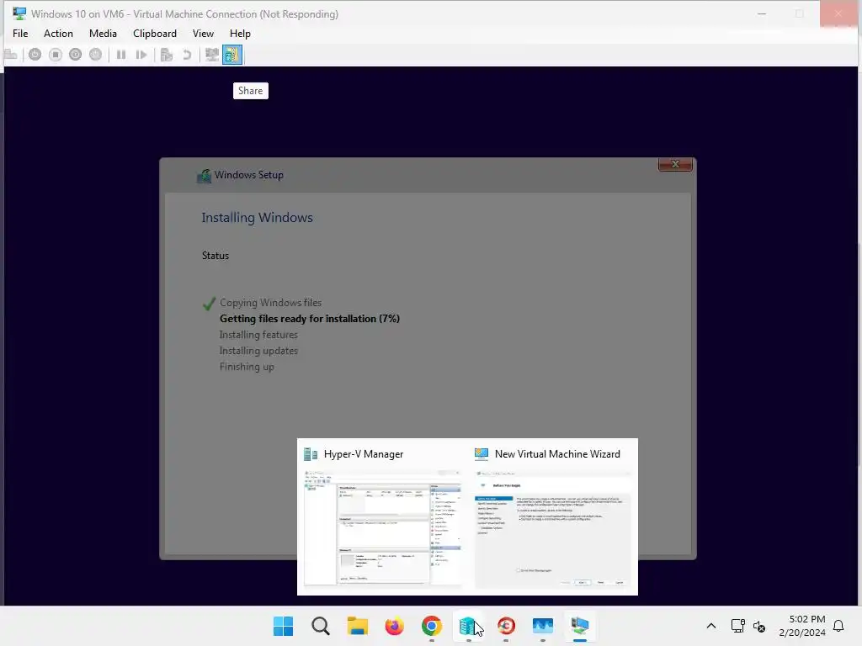Show hidden system tray icons
The height and width of the screenshot is (646, 862).
(710, 626)
